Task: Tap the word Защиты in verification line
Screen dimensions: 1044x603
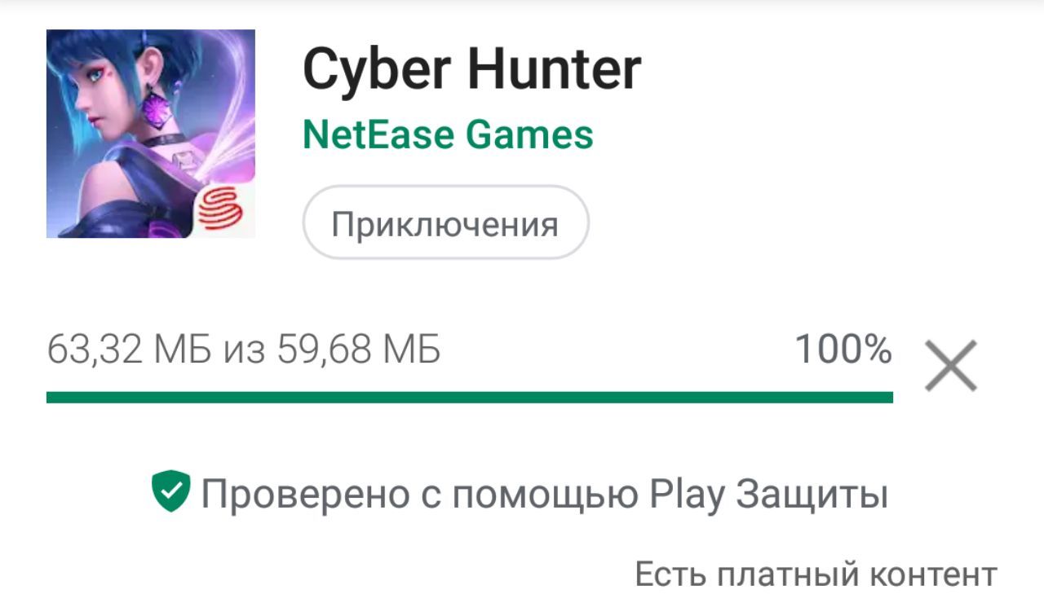Action: tap(812, 495)
